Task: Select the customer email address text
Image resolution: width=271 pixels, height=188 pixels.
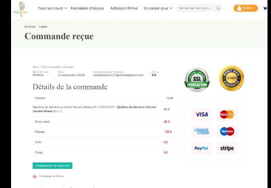Action: 118,75
